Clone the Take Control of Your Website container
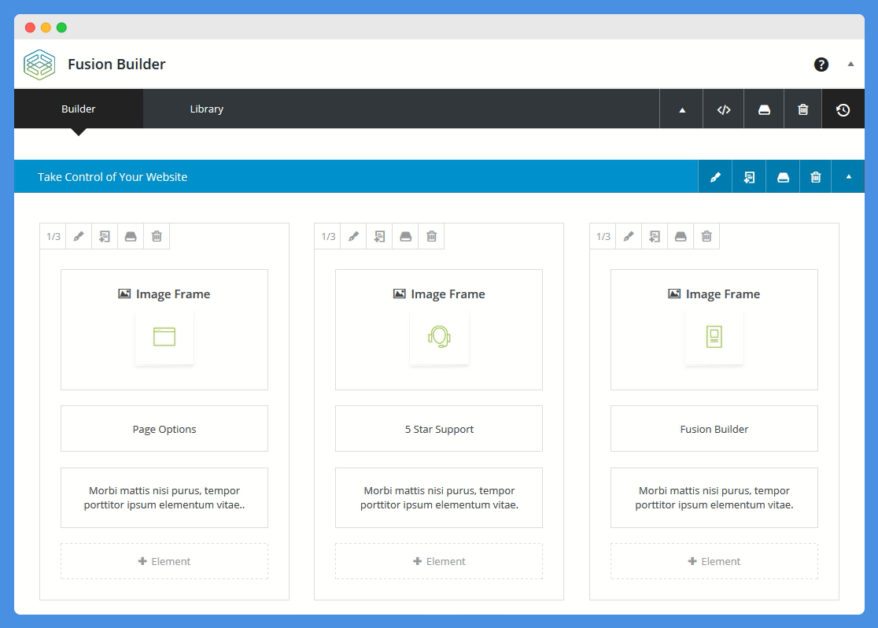The width and height of the screenshot is (878, 628). (749, 177)
